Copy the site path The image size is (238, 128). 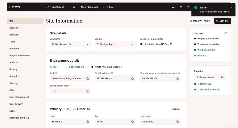pyautogui.click(x=88, y=79)
